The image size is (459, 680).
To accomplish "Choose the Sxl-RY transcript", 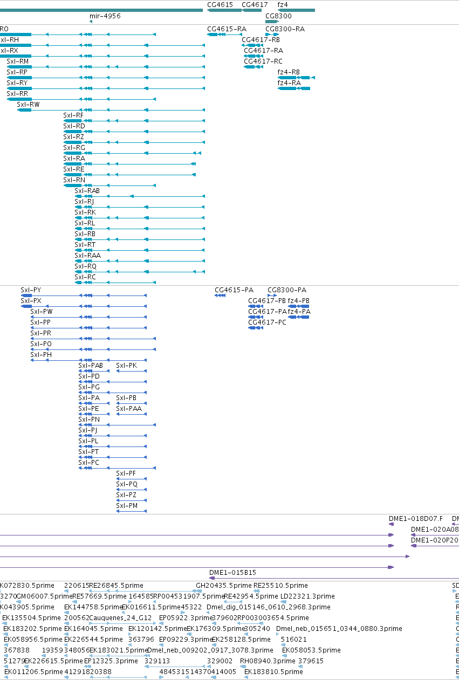I will click(17, 83).
